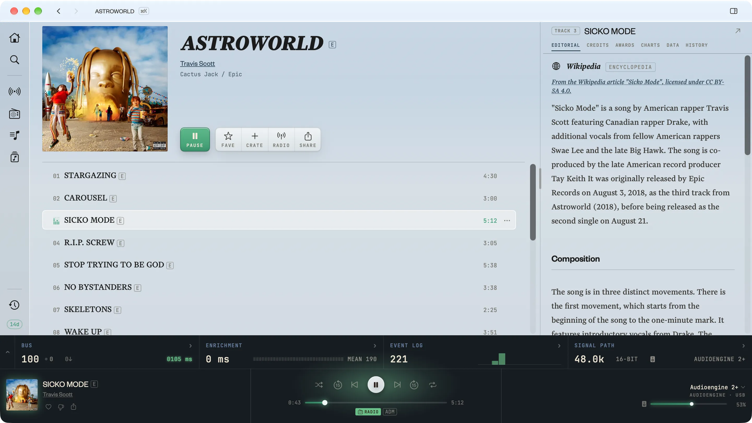752x423 pixels.
Task: Skip back 15 seconds
Action: (338, 385)
